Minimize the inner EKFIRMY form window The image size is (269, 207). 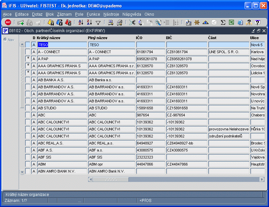pyautogui.click(x=253, y=31)
